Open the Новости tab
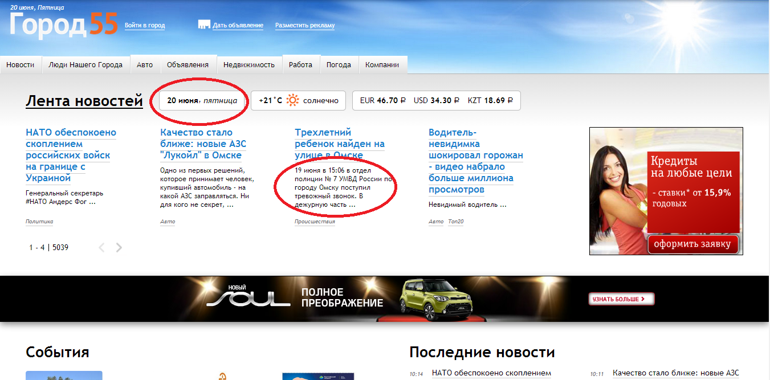The image size is (770, 380). tap(21, 64)
